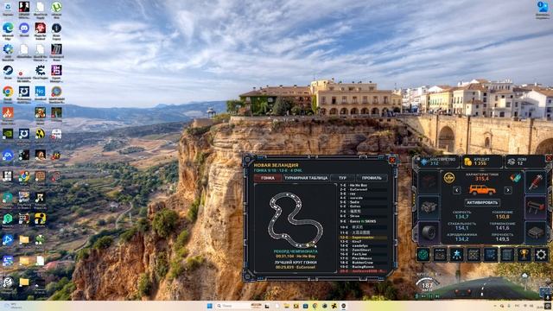Select 18th-place racer RubberCrow
The width and height of the screenshot is (553, 311).
tap(363, 263)
